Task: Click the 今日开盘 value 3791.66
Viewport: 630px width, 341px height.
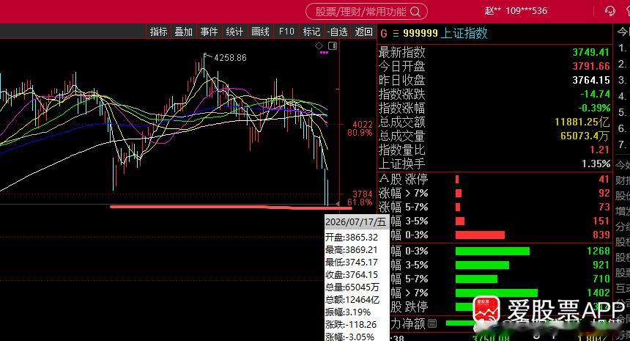Action: (591, 66)
